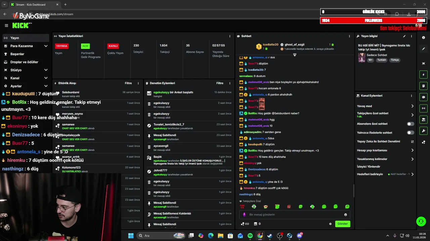
Task: Open the hamburger menu beside the Kick logo
Action: (x=6, y=25)
